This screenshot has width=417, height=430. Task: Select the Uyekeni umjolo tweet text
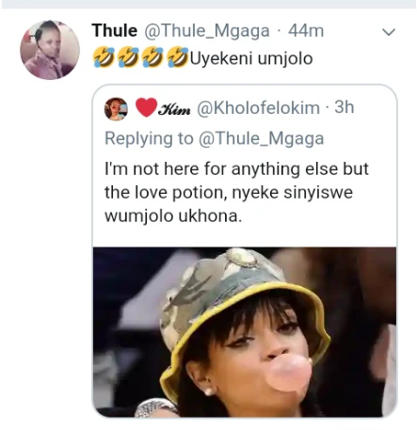point(251,58)
